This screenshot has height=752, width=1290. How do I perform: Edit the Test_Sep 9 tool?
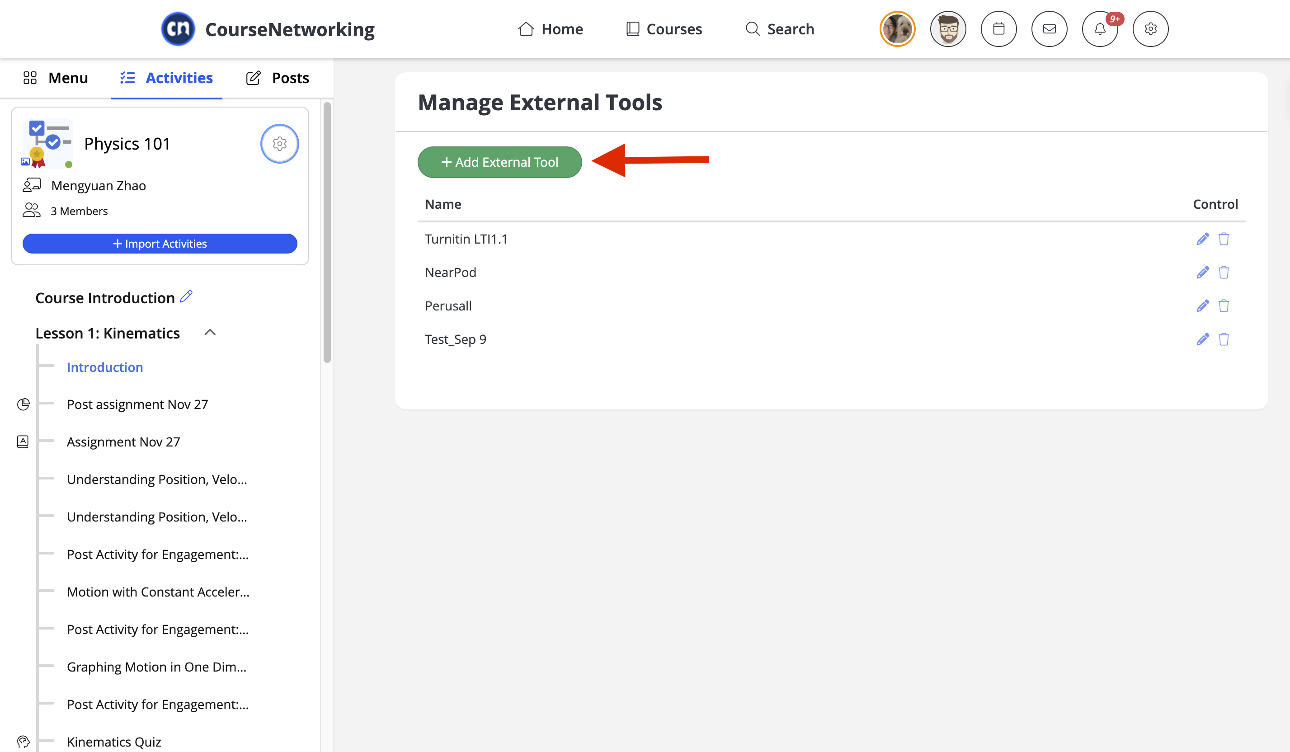point(1202,339)
